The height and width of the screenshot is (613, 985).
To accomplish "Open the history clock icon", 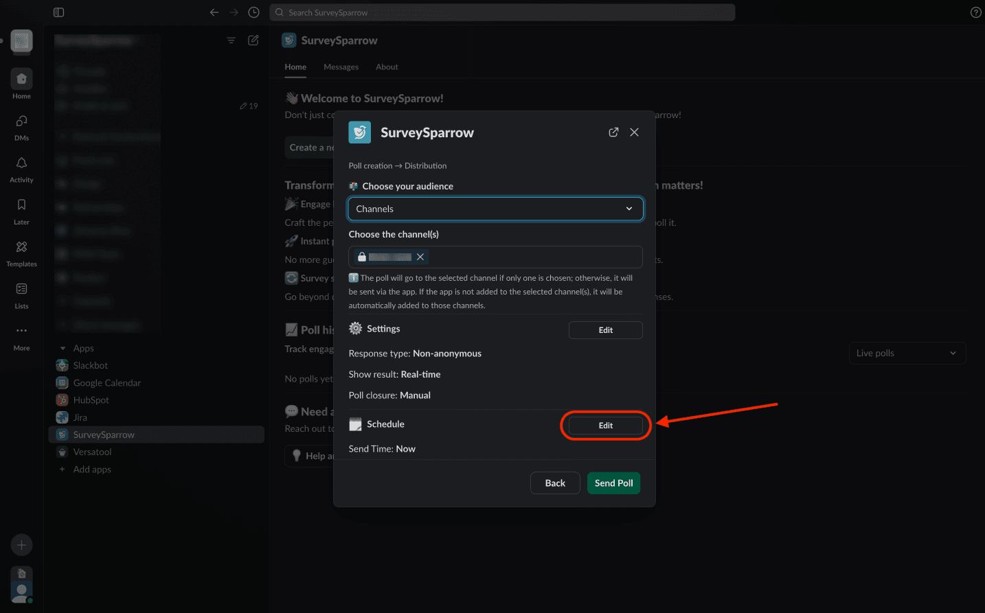I will click(x=253, y=12).
